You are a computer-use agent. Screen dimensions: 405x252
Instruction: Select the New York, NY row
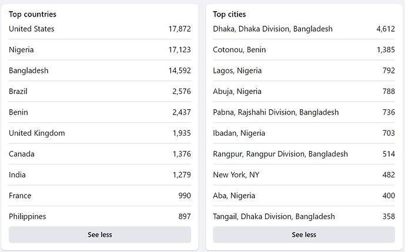304,175
